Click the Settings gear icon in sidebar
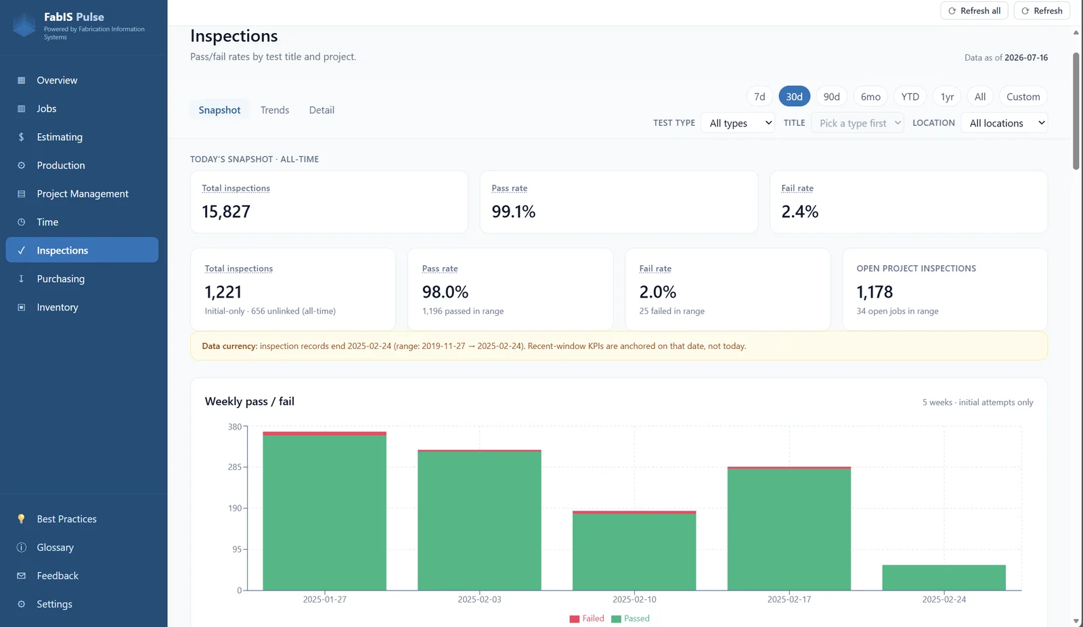Viewport: 1083px width, 627px height. point(21,605)
